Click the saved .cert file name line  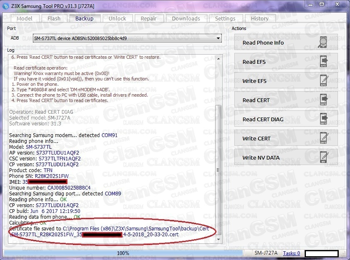[x=95, y=235]
